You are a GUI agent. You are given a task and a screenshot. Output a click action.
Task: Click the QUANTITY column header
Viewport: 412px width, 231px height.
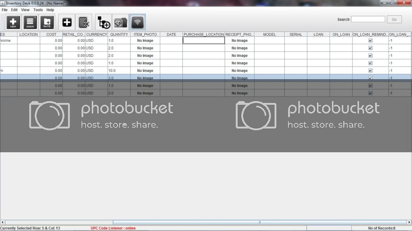pyautogui.click(x=119, y=34)
